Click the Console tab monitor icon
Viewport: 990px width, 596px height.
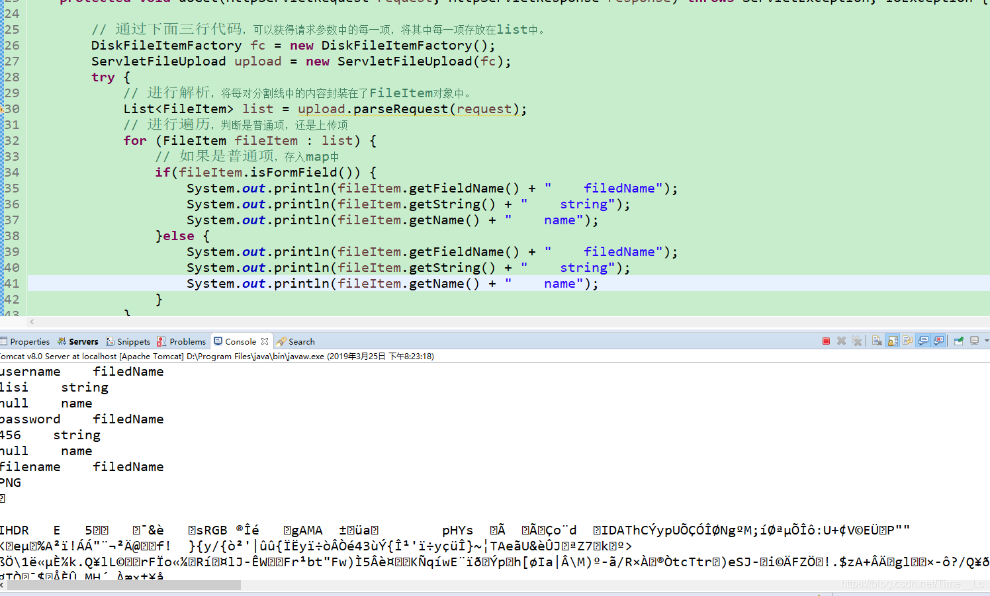(x=218, y=341)
